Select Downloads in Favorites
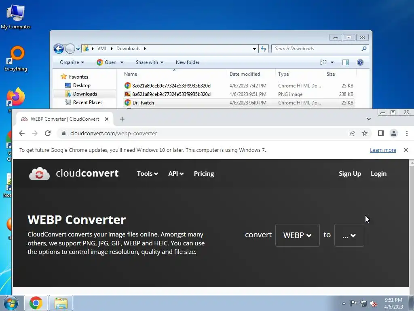The width and height of the screenshot is (414, 311). (85, 94)
